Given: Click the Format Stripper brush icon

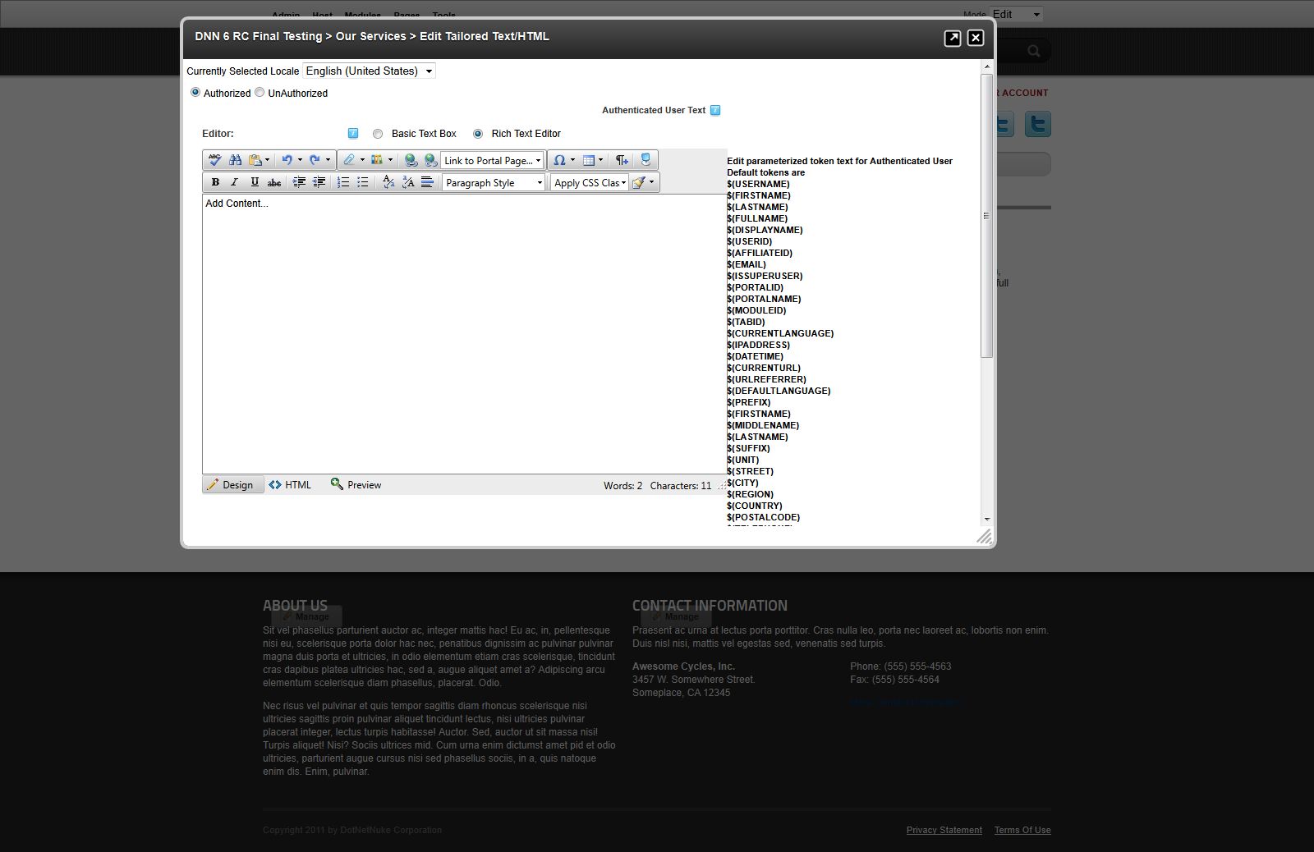Looking at the screenshot, I should [x=638, y=182].
